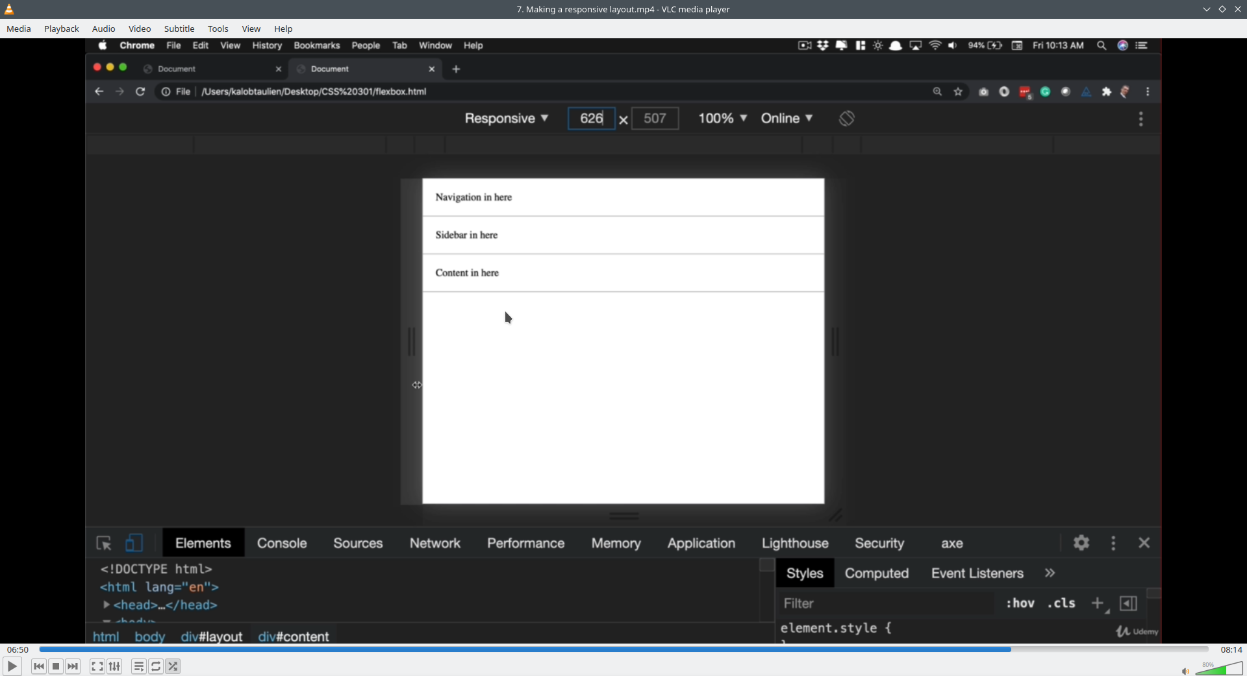This screenshot has width=1247, height=676.
Task: Open the VLC Video menu
Action: pos(140,29)
